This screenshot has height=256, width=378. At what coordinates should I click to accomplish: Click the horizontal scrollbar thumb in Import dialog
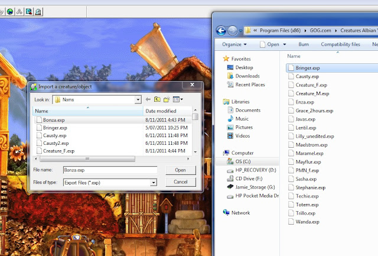(x=87, y=159)
